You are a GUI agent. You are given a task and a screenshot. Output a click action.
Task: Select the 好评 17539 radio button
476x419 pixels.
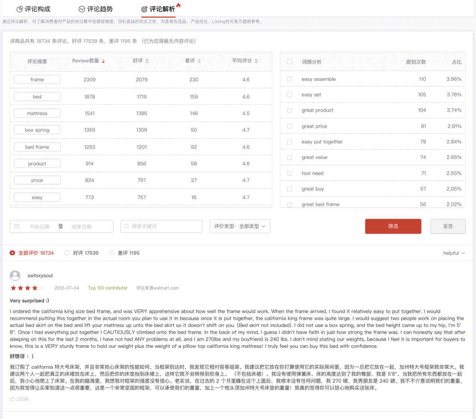click(x=67, y=253)
